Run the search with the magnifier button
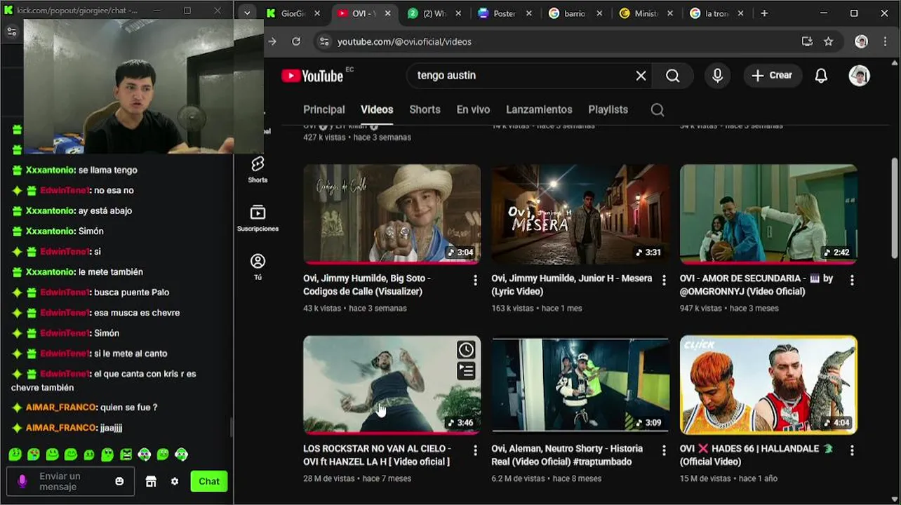The image size is (901, 505). [x=673, y=76]
